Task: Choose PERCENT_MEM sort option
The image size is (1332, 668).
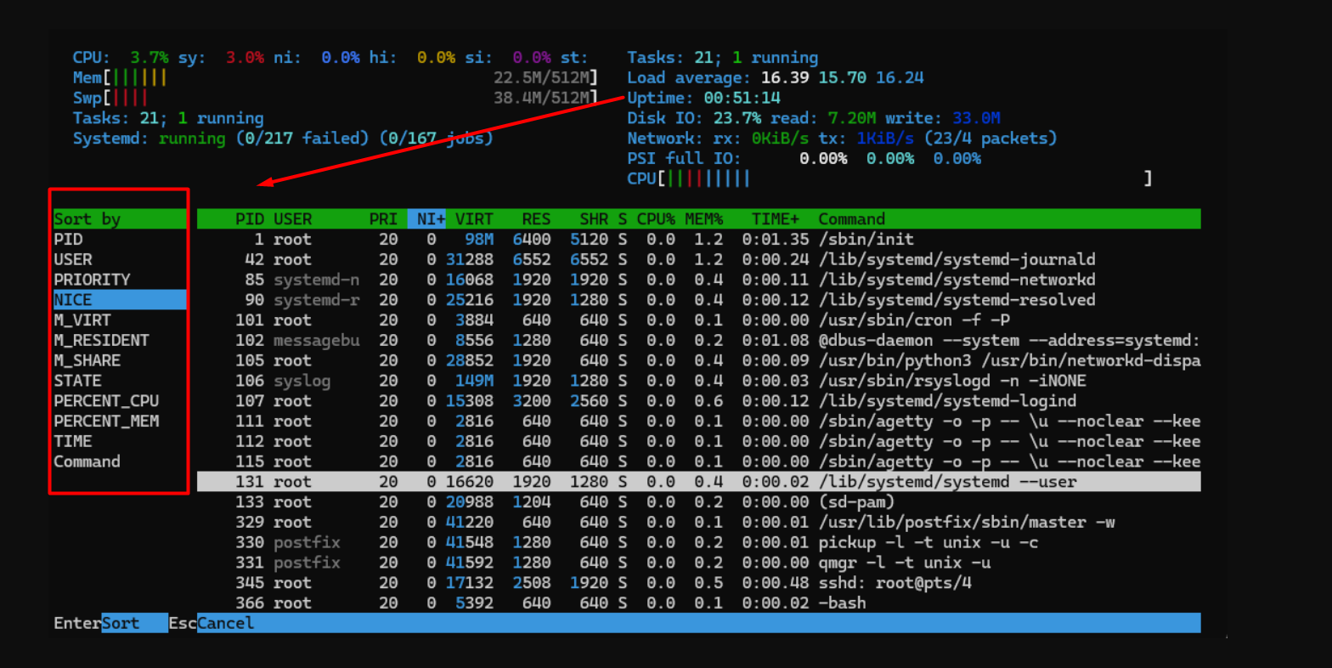Action: [106, 422]
